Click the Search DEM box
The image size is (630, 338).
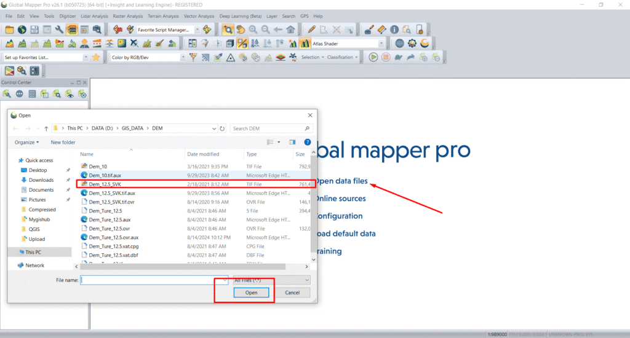pyautogui.click(x=271, y=128)
